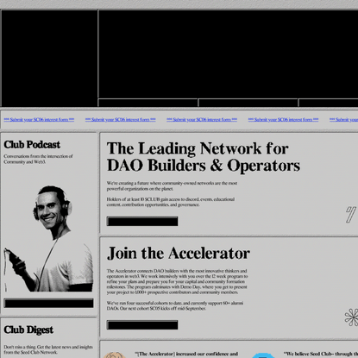
Task: Open the third "Submit your SC06 interest form" link
Action: pyautogui.click(x=202, y=120)
